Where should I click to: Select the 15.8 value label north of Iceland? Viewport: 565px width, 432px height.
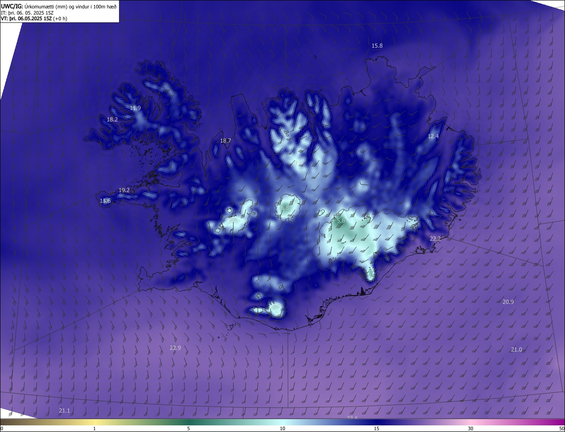[x=377, y=45]
